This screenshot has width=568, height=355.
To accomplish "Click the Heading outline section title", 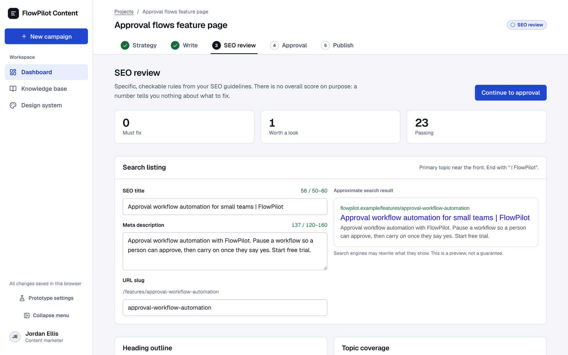I will 147,348.
